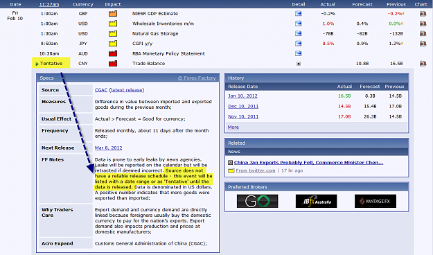Open the CGAC source link
The width and height of the screenshot is (433, 255).
click(x=101, y=90)
